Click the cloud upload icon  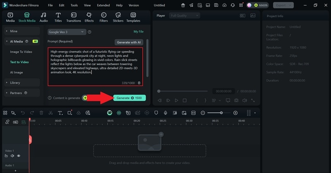pos(224,5)
